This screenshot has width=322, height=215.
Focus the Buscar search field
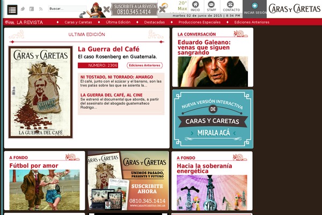pyautogui.click(x=68, y=9)
